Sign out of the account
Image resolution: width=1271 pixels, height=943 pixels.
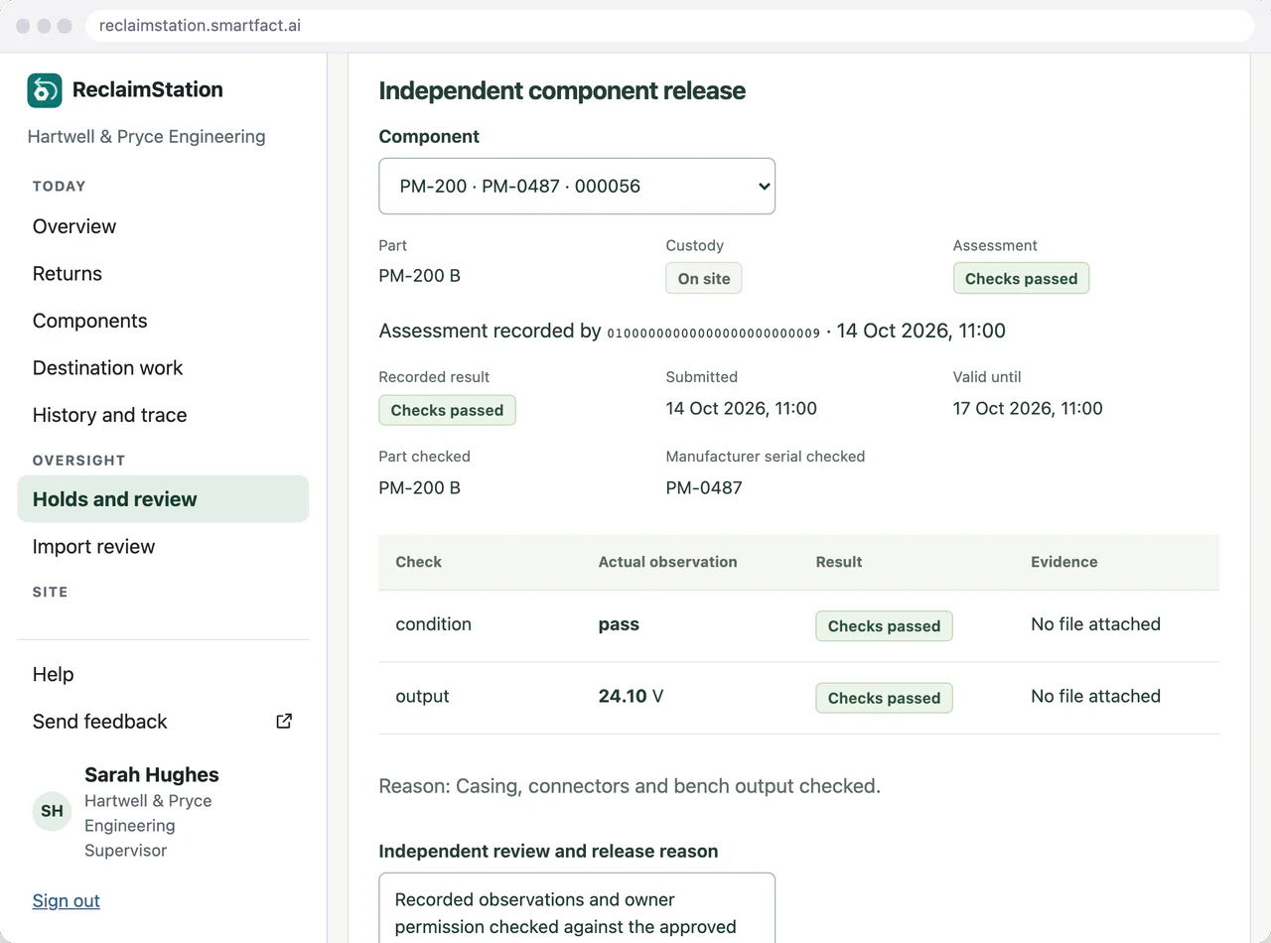[67, 901]
